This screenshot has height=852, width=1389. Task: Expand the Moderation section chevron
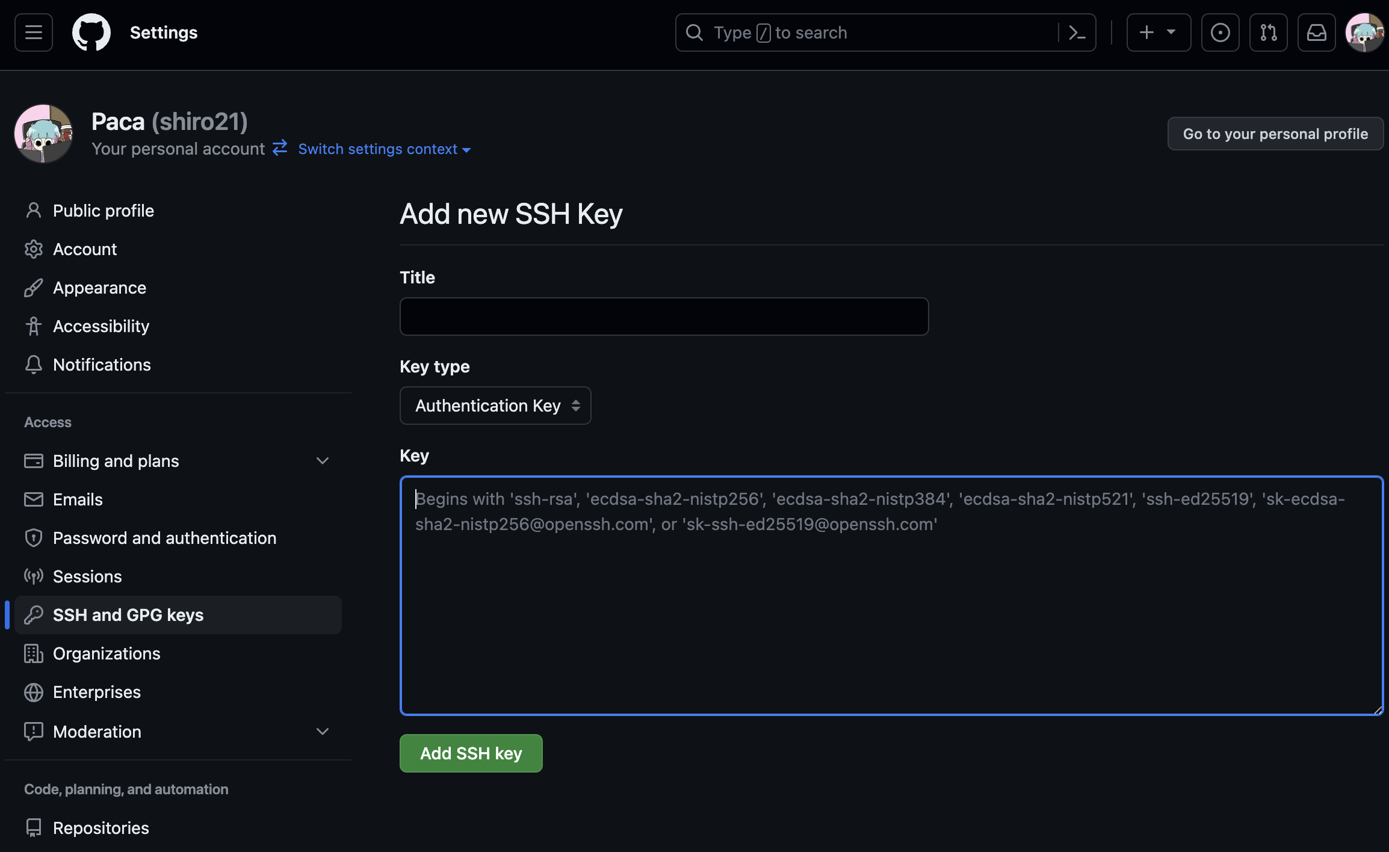tap(323, 732)
